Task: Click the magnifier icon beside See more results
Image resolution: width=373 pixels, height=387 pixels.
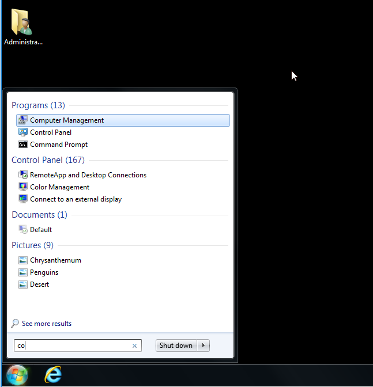Action: 15,323
